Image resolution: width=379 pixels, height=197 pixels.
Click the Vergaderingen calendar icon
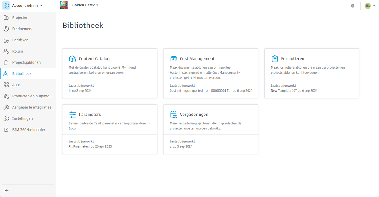pyautogui.click(x=174, y=114)
